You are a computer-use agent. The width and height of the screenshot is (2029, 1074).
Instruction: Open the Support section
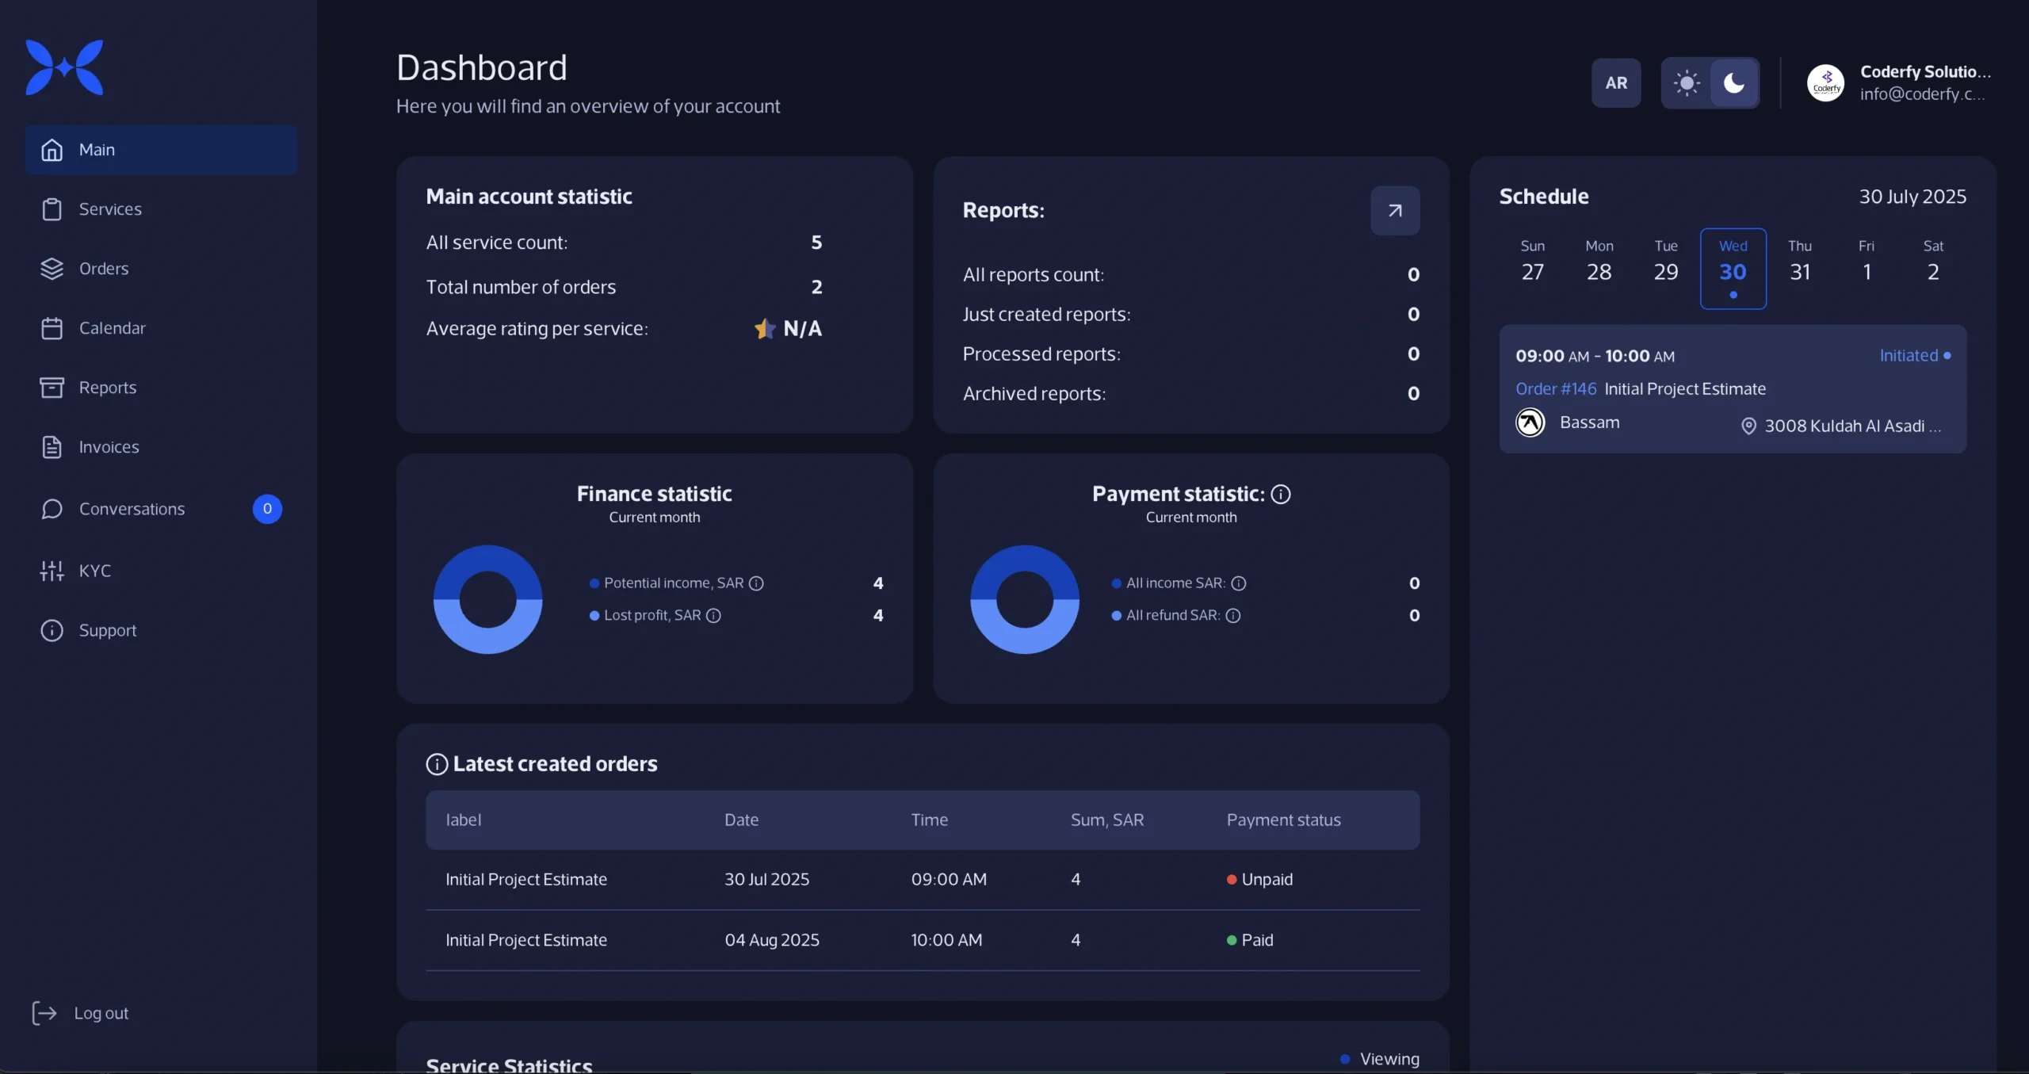[107, 630]
